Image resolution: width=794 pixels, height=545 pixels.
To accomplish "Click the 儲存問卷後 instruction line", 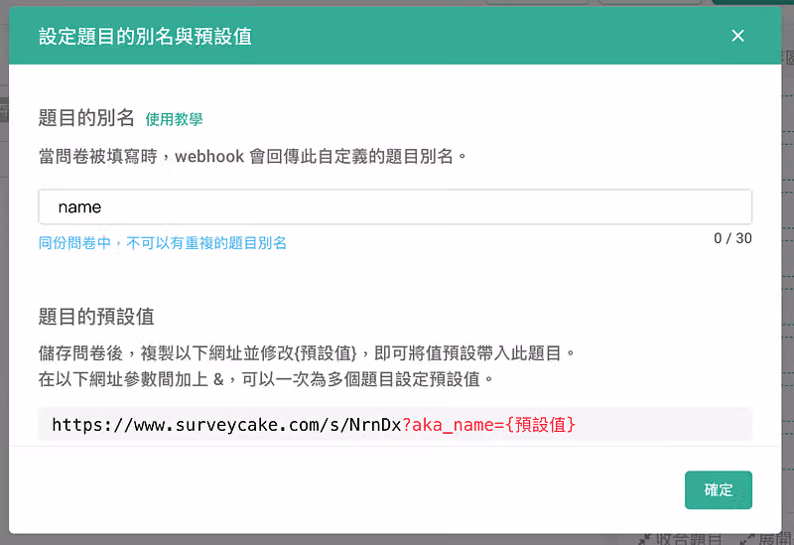I will point(307,353).
